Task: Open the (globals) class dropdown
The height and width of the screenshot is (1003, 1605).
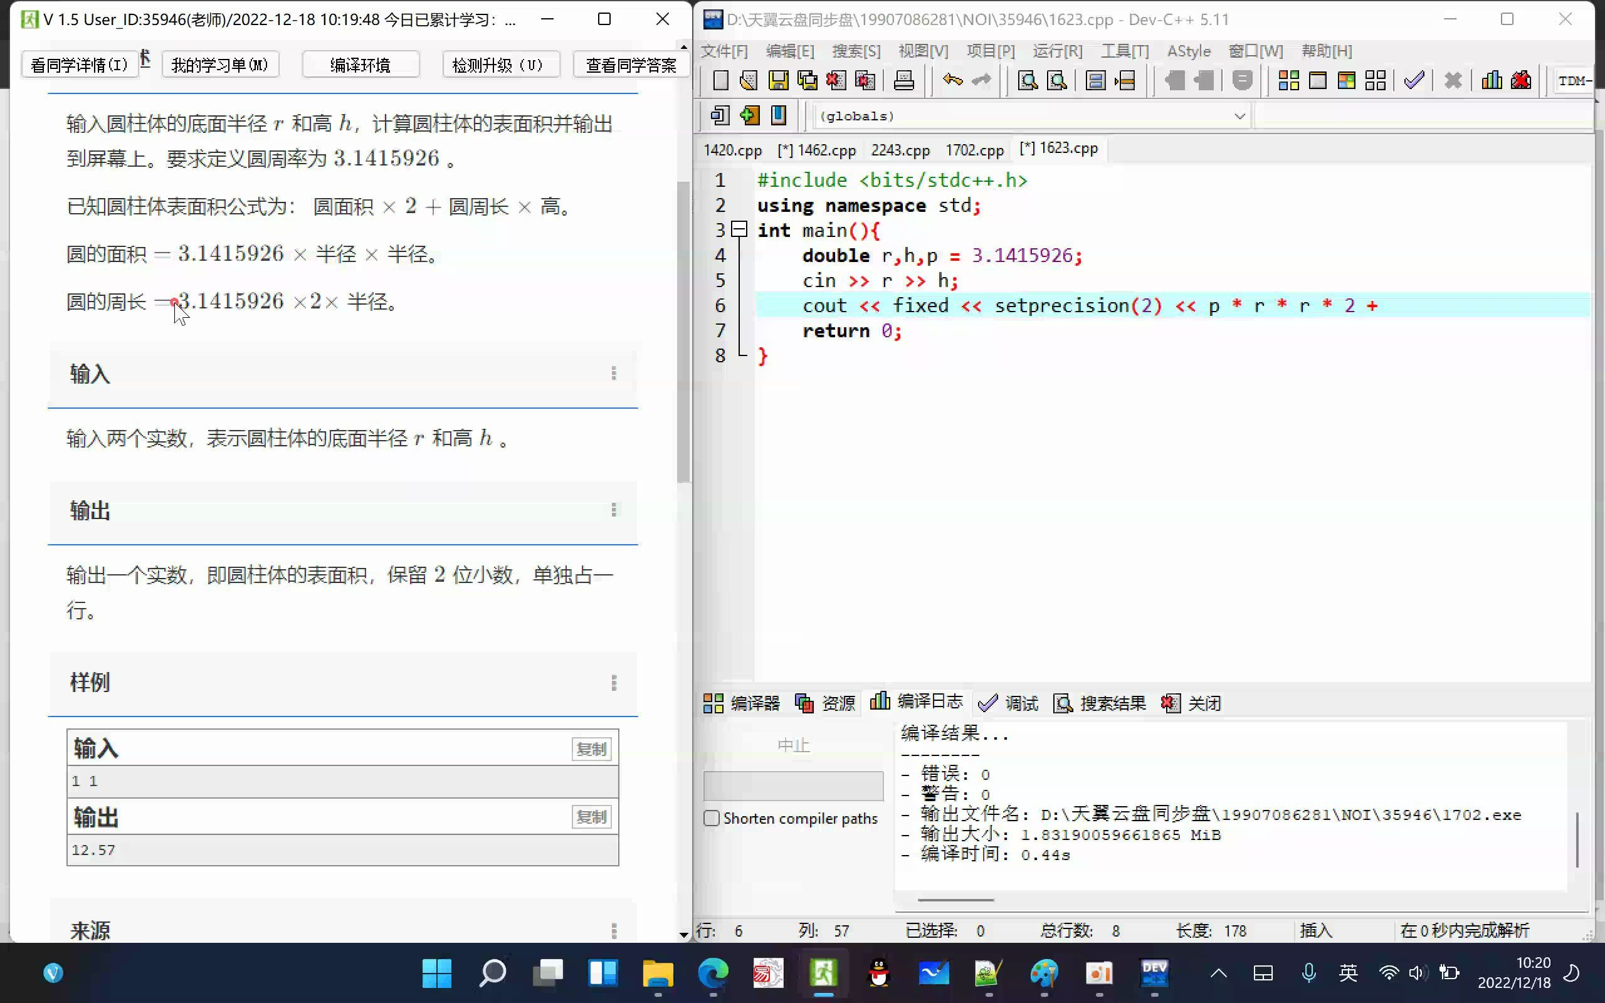Action: point(1032,116)
